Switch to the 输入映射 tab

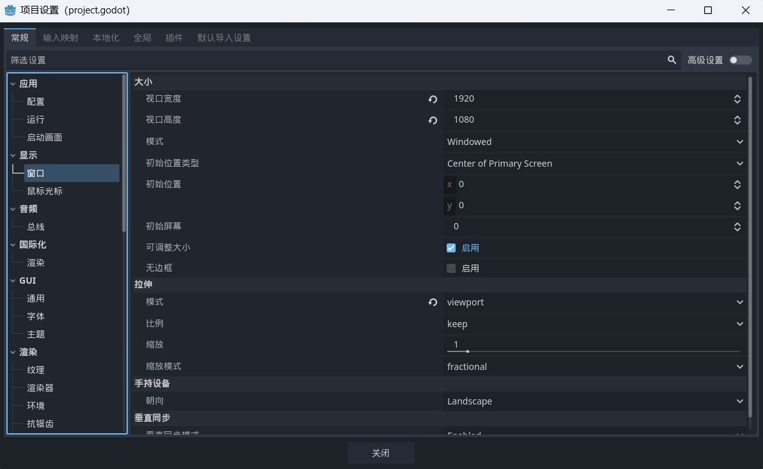(x=61, y=38)
